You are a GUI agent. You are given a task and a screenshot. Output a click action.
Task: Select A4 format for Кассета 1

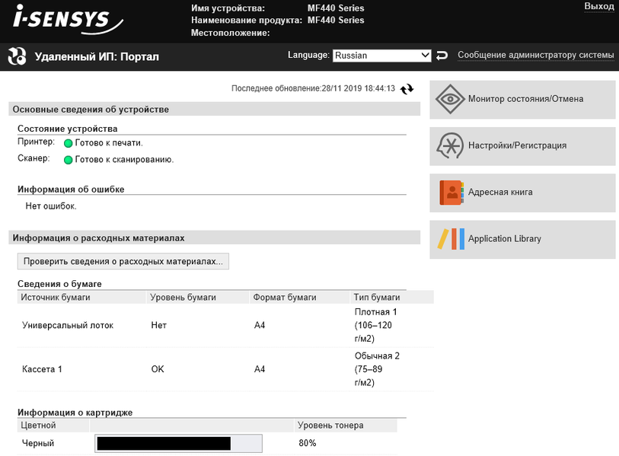tap(260, 369)
